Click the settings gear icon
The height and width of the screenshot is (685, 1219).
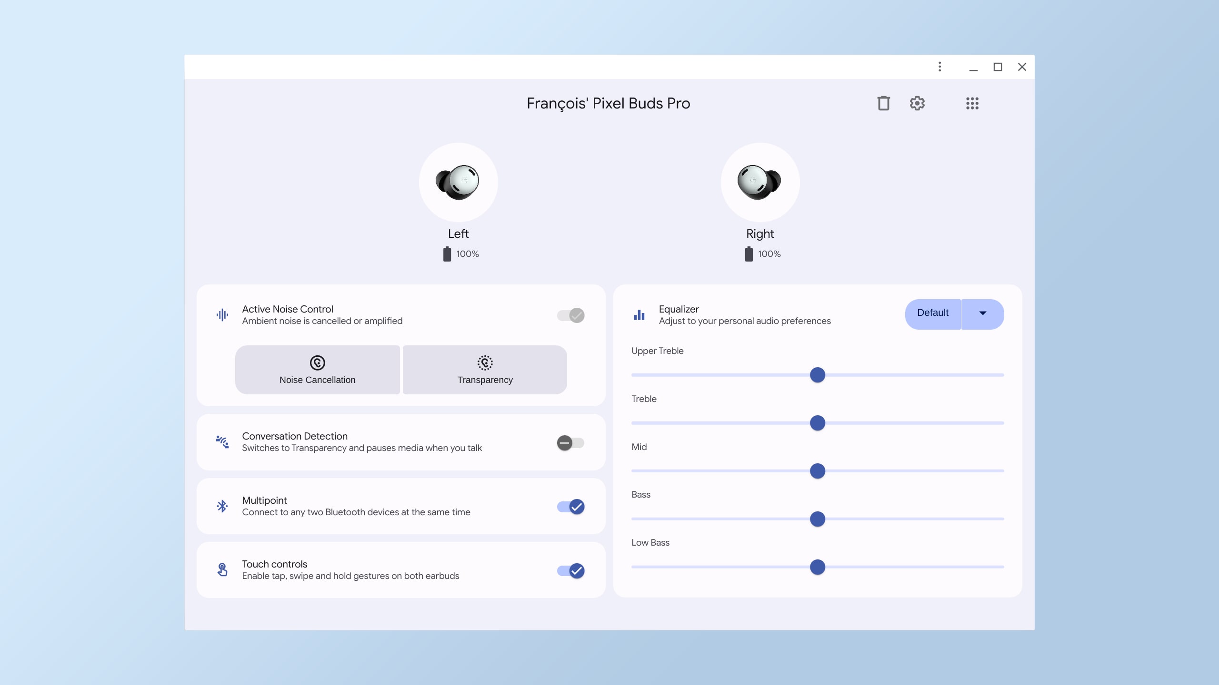coord(917,103)
